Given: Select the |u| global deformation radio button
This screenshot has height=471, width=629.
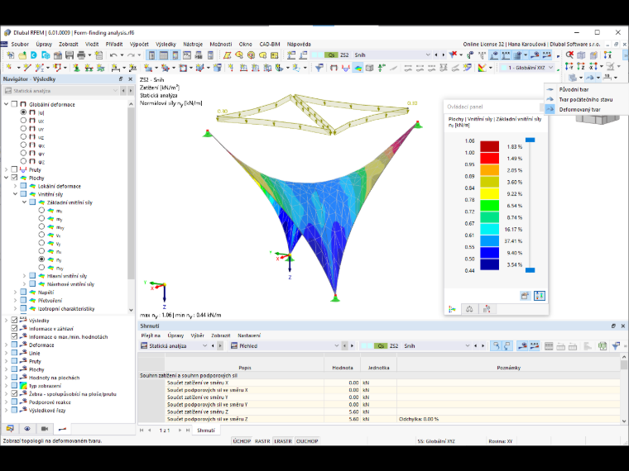Looking at the screenshot, I should 23,112.
